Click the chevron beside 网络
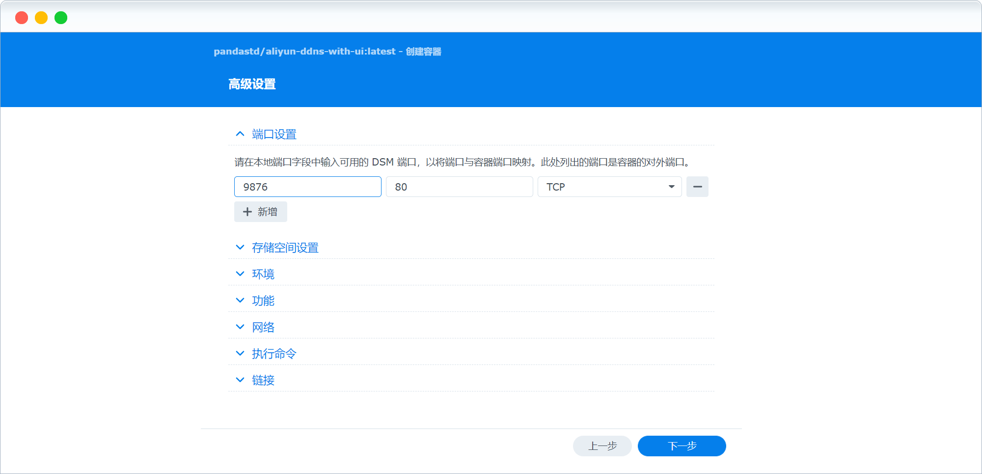This screenshot has height=474, width=982. click(240, 327)
